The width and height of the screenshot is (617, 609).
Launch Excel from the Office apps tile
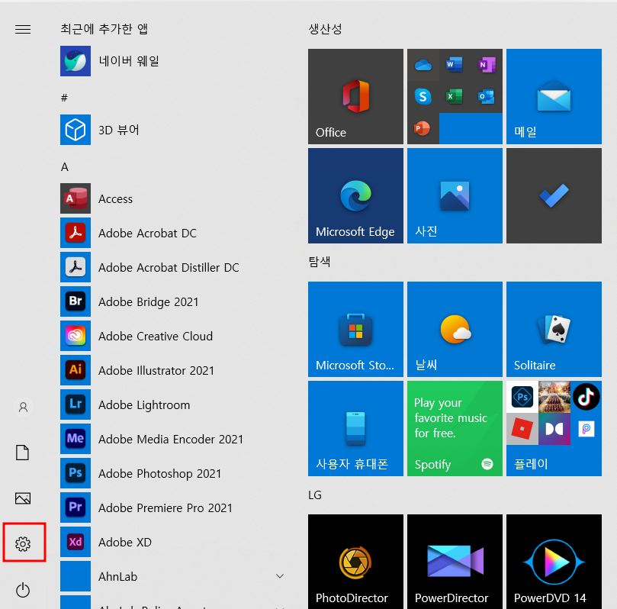[x=455, y=96]
